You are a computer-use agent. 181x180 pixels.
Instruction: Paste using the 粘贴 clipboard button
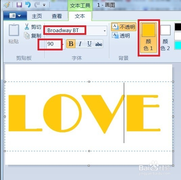tap(14, 34)
